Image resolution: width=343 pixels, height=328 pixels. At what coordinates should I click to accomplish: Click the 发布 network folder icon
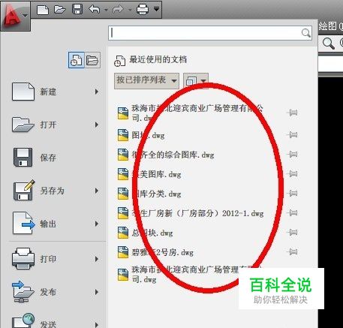pyautogui.click(x=23, y=292)
